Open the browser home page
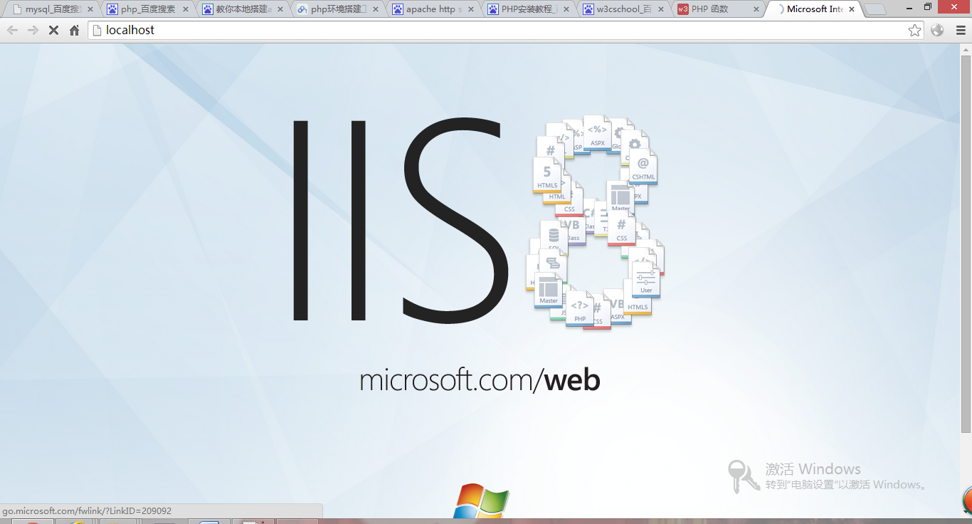This screenshot has width=972, height=524. [x=74, y=30]
